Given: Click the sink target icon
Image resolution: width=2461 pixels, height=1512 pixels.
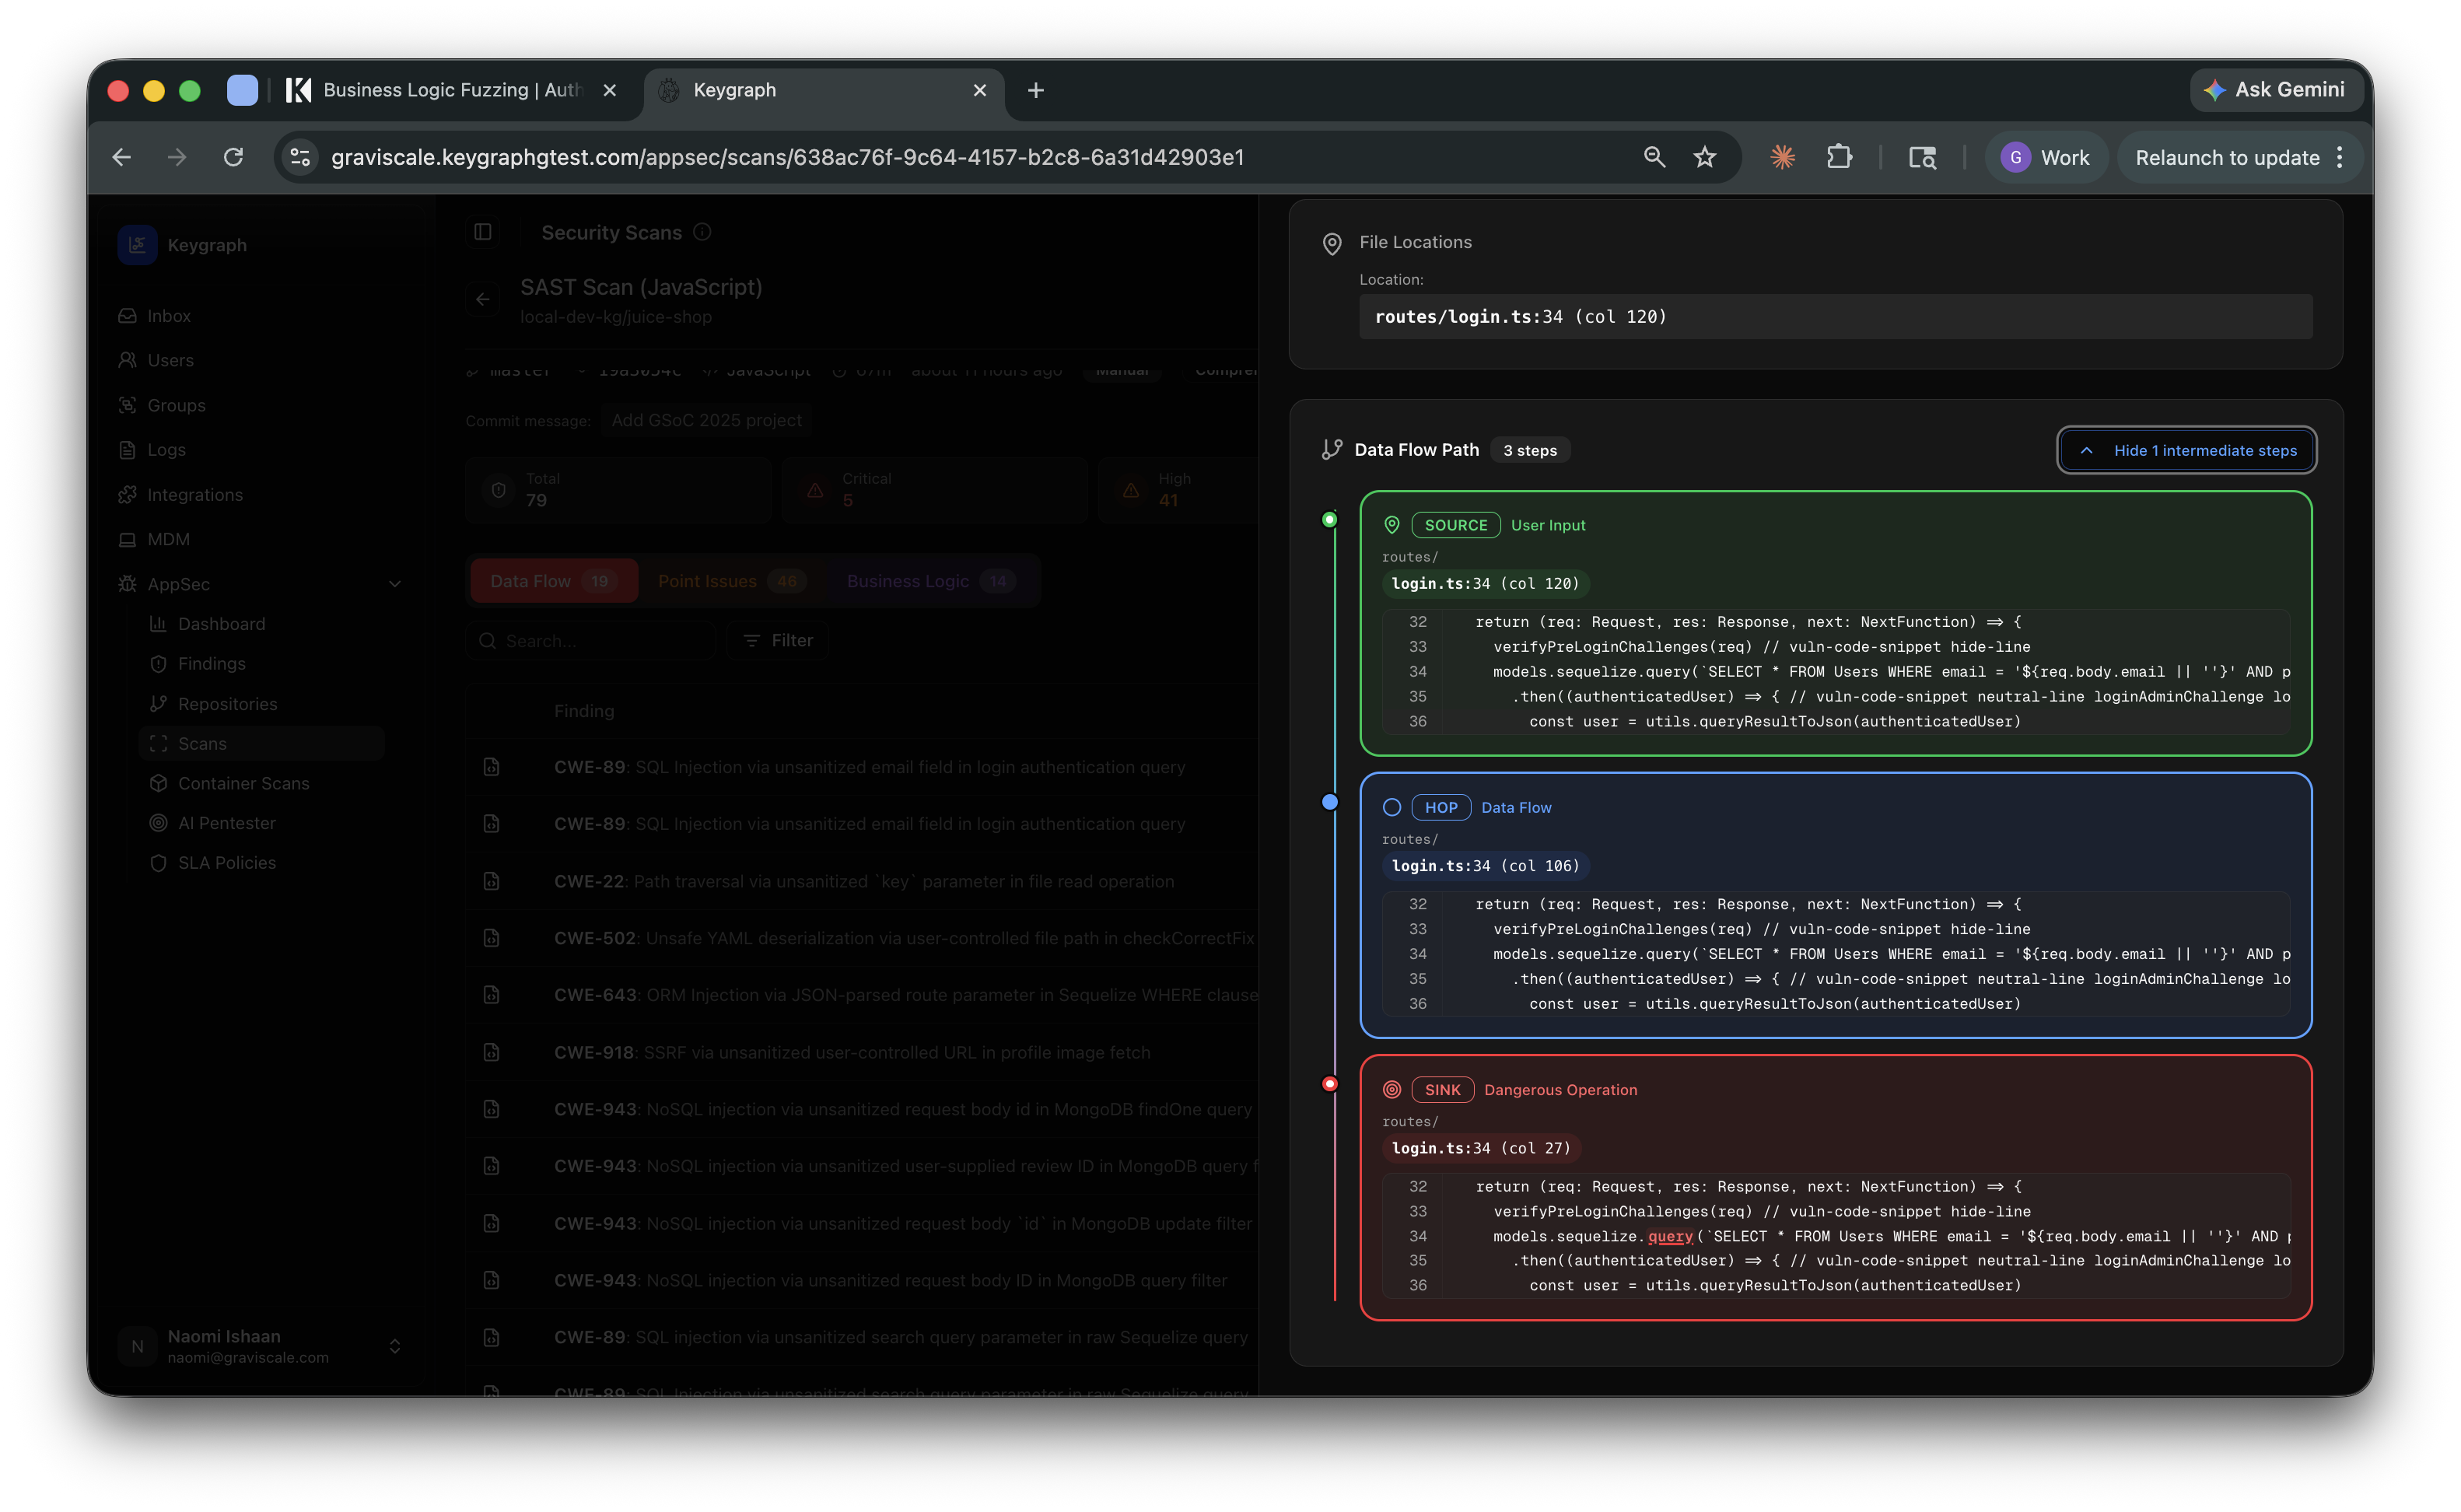Looking at the screenshot, I should pos(1391,1089).
